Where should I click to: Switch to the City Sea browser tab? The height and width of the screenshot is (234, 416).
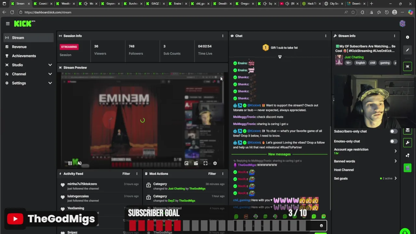point(334,4)
